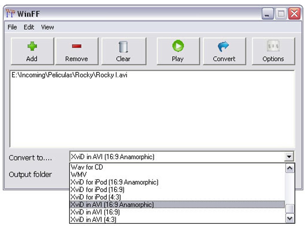Screen dimensions: 305x226
Task: Choose XviD in AVI (16:9) preset
Action: pyautogui.click(x=177, y=212)
